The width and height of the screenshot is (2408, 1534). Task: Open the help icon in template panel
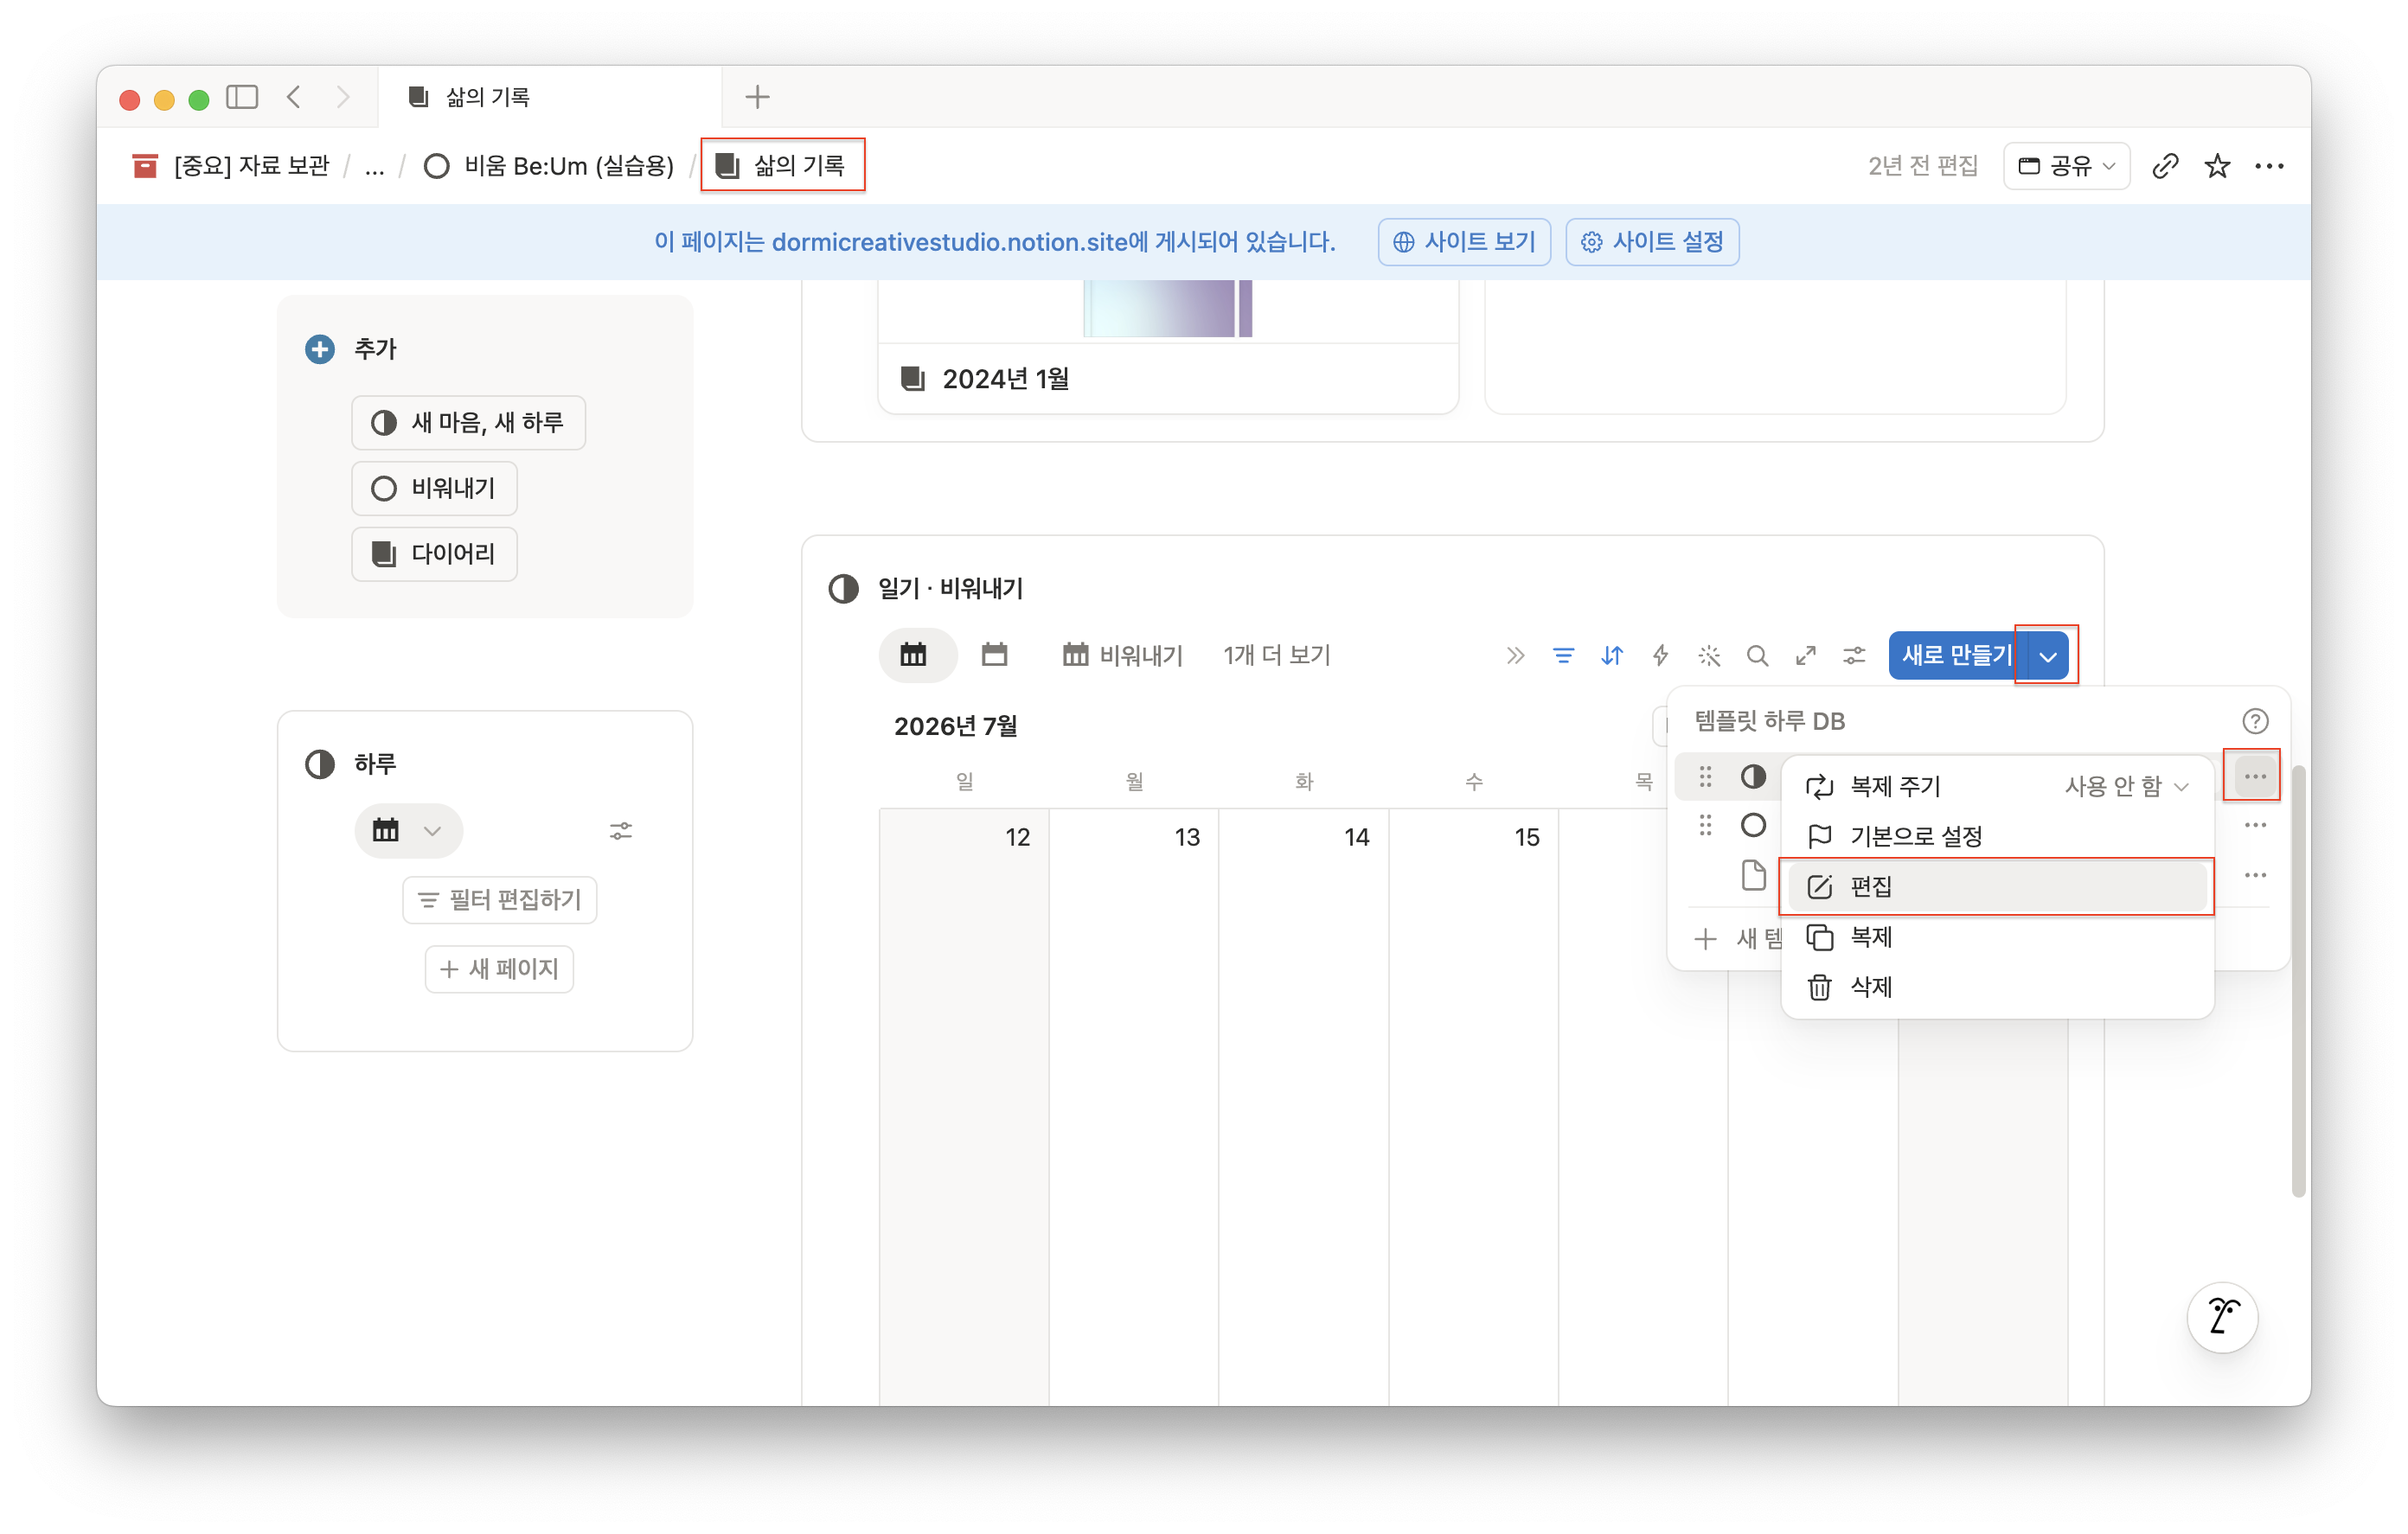(x=2254, y=721)
